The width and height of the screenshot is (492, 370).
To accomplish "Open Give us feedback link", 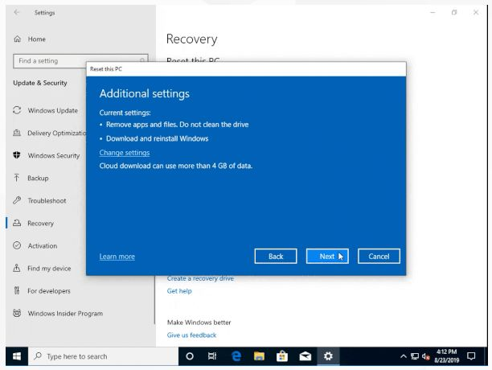I will [x=191, y=335].
